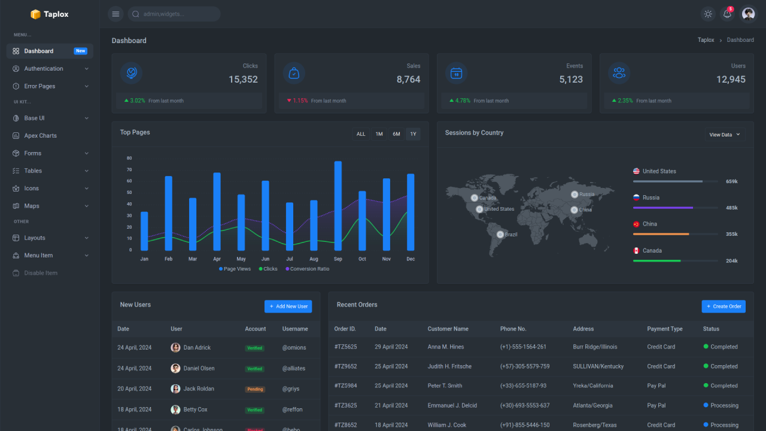Click the Add New User button
Image resolution: width=766 pixels, height=431 pixels.
pos(288,306)
